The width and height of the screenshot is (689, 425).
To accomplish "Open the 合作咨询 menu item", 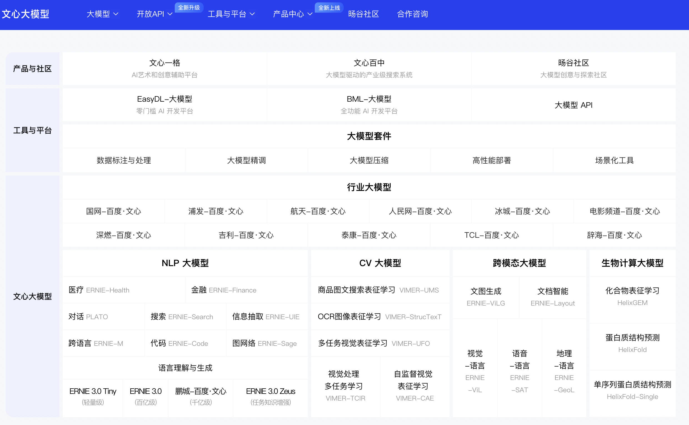I will point(412,14).
